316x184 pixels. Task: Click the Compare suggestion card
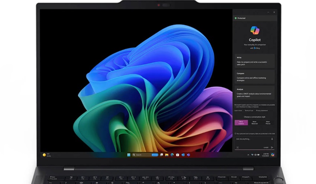pos(255,77)
